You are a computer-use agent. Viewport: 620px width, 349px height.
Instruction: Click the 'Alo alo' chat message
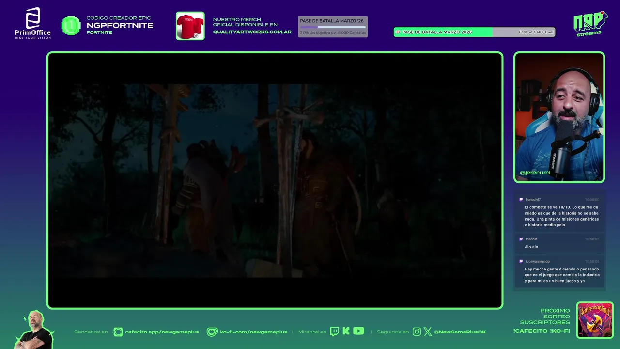(531, 247)
